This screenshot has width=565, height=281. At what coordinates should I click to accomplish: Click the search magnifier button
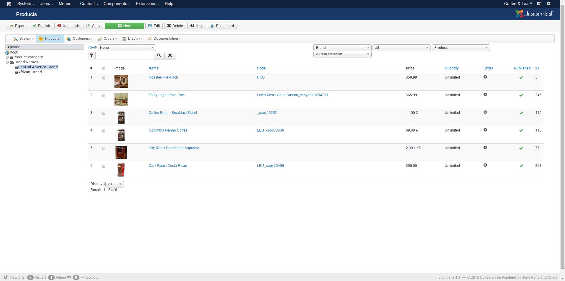(x=159, y=56)
